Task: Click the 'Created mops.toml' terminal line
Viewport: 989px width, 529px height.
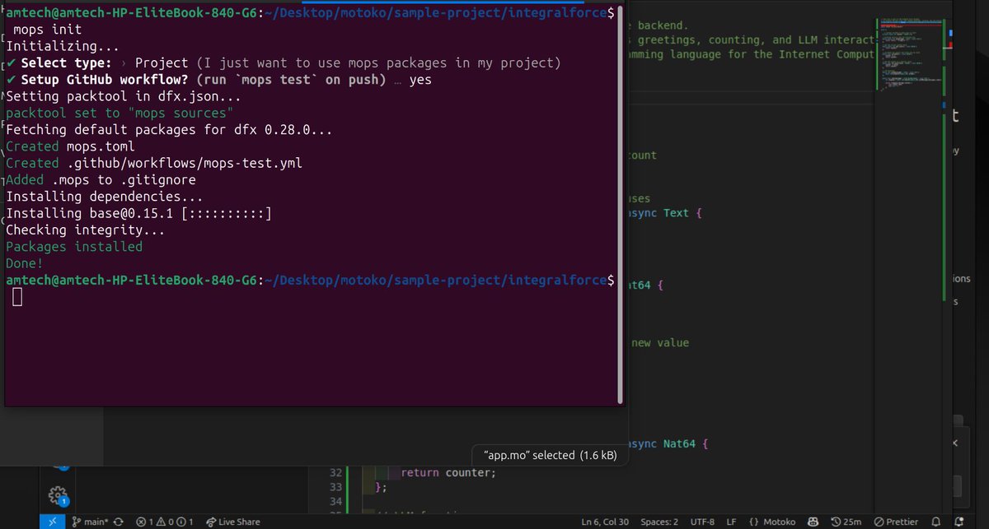Action: tap(70, 146)
